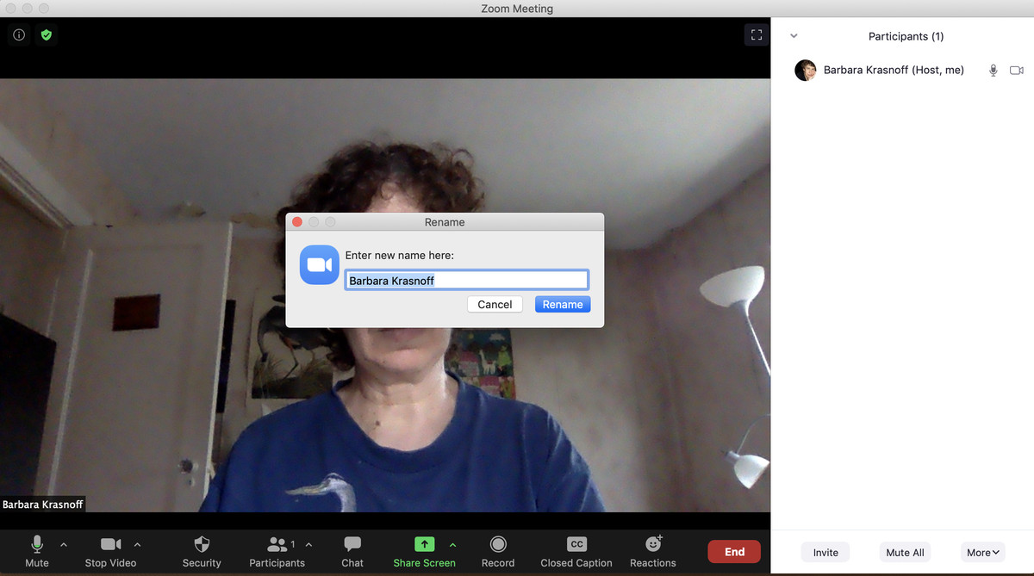The height and width of the screenshot is (576, 1034).
Task: Stop Video from the toolbar
Action: (110, 551)
